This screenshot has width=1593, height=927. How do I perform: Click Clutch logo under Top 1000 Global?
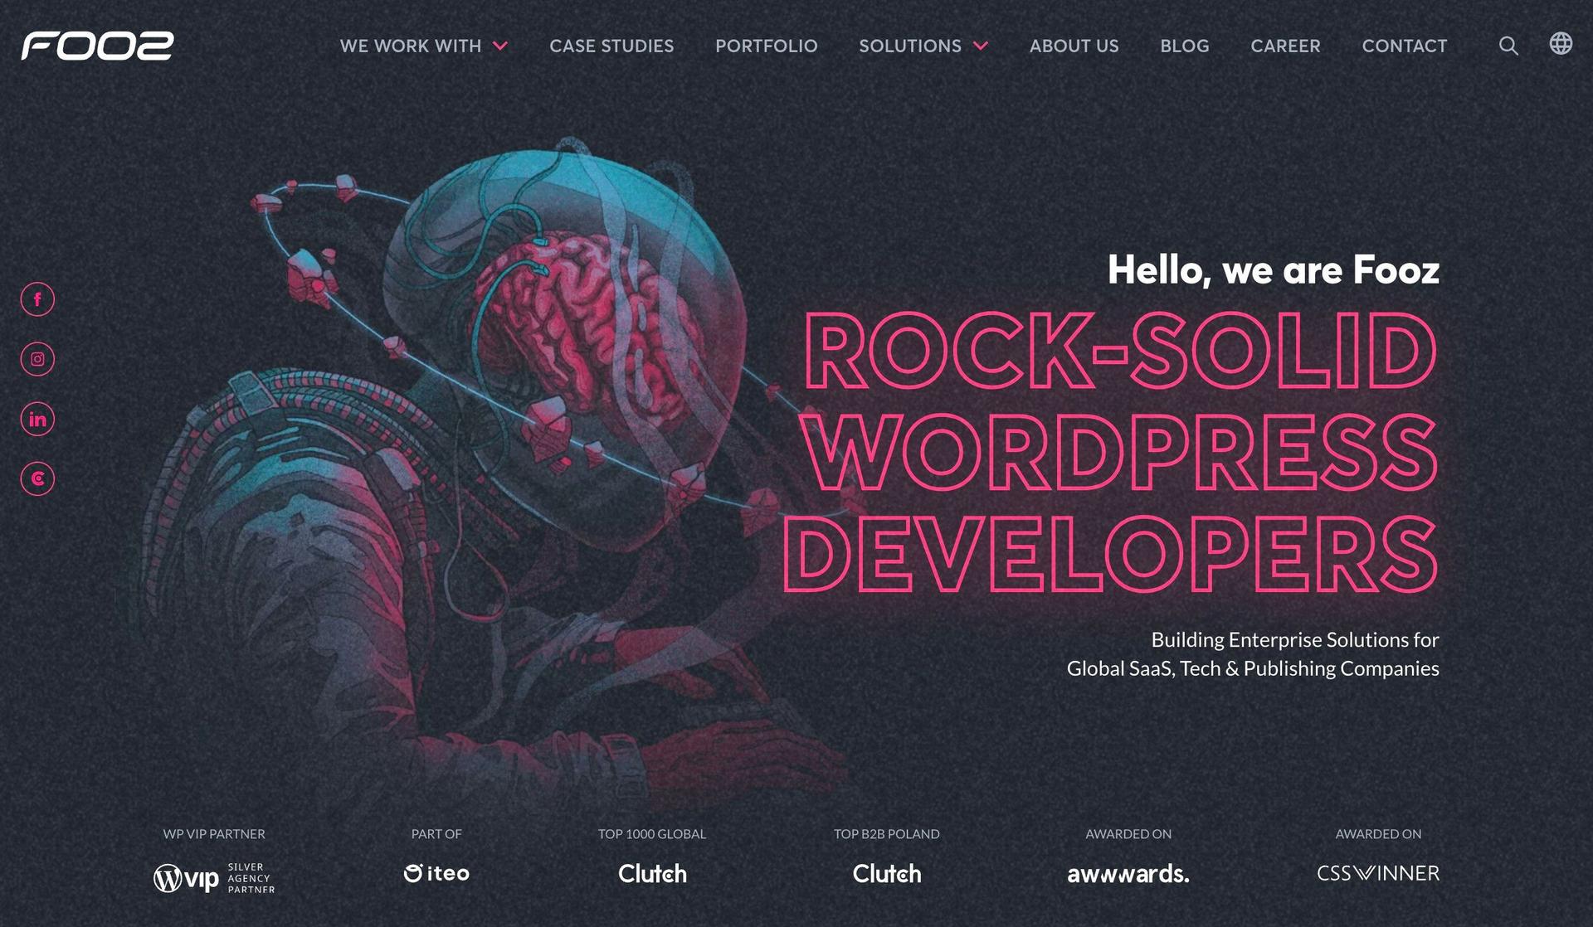[652, 873]
